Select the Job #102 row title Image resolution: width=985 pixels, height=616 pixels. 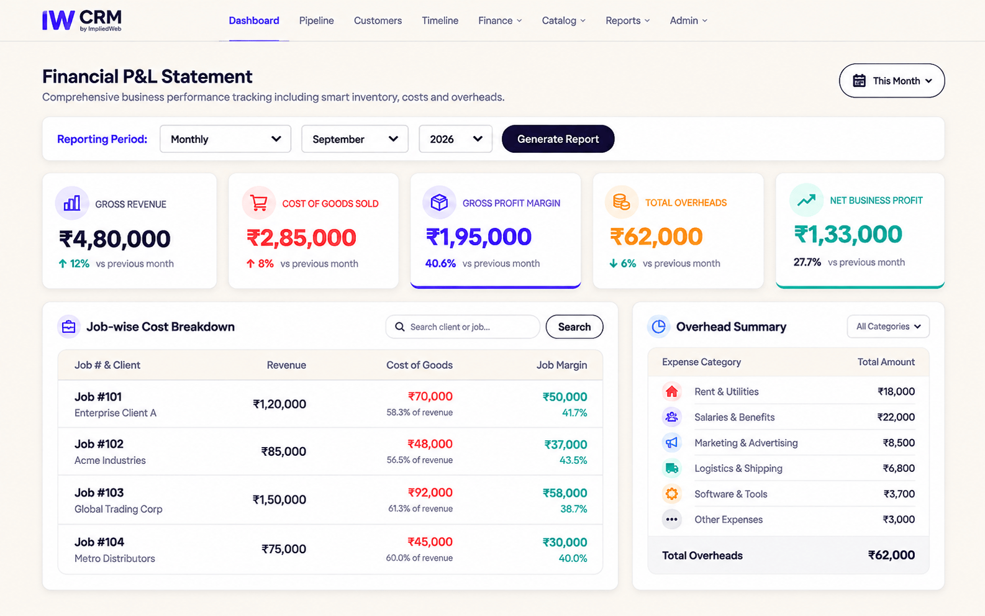99,444
